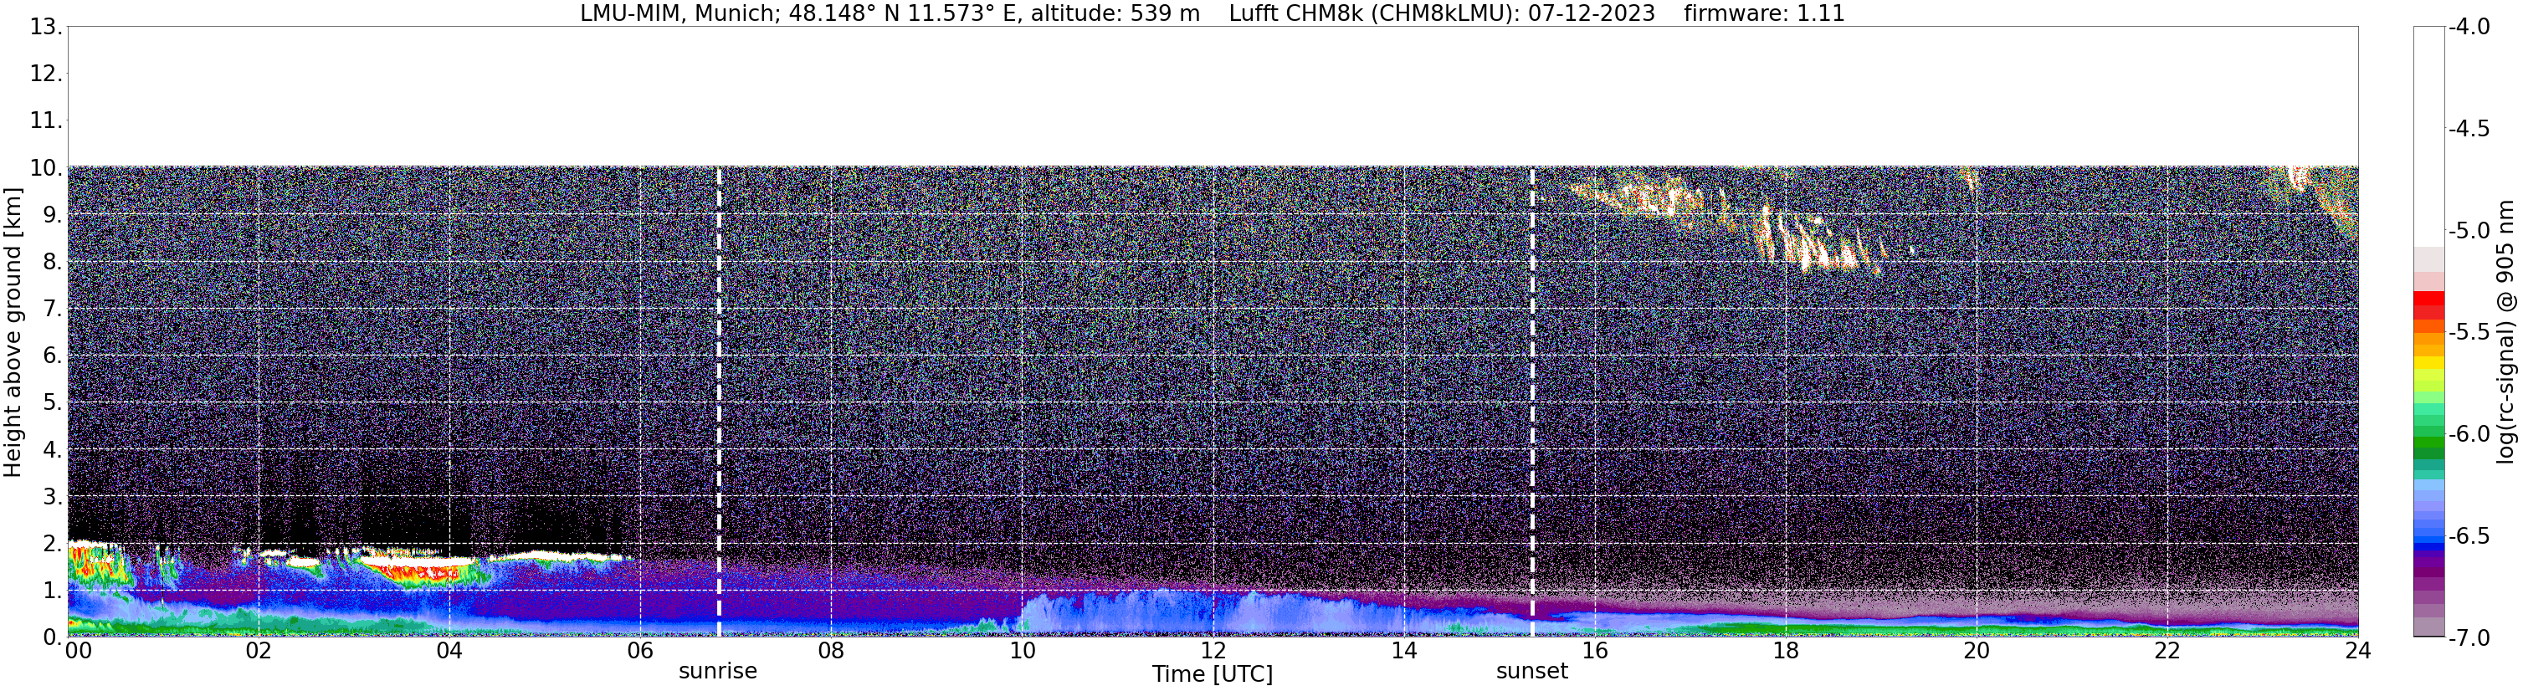Select the 'sunset' label below the time axis
Viewport: 2523px width, 691px height.
click(x=1532, y=672)
